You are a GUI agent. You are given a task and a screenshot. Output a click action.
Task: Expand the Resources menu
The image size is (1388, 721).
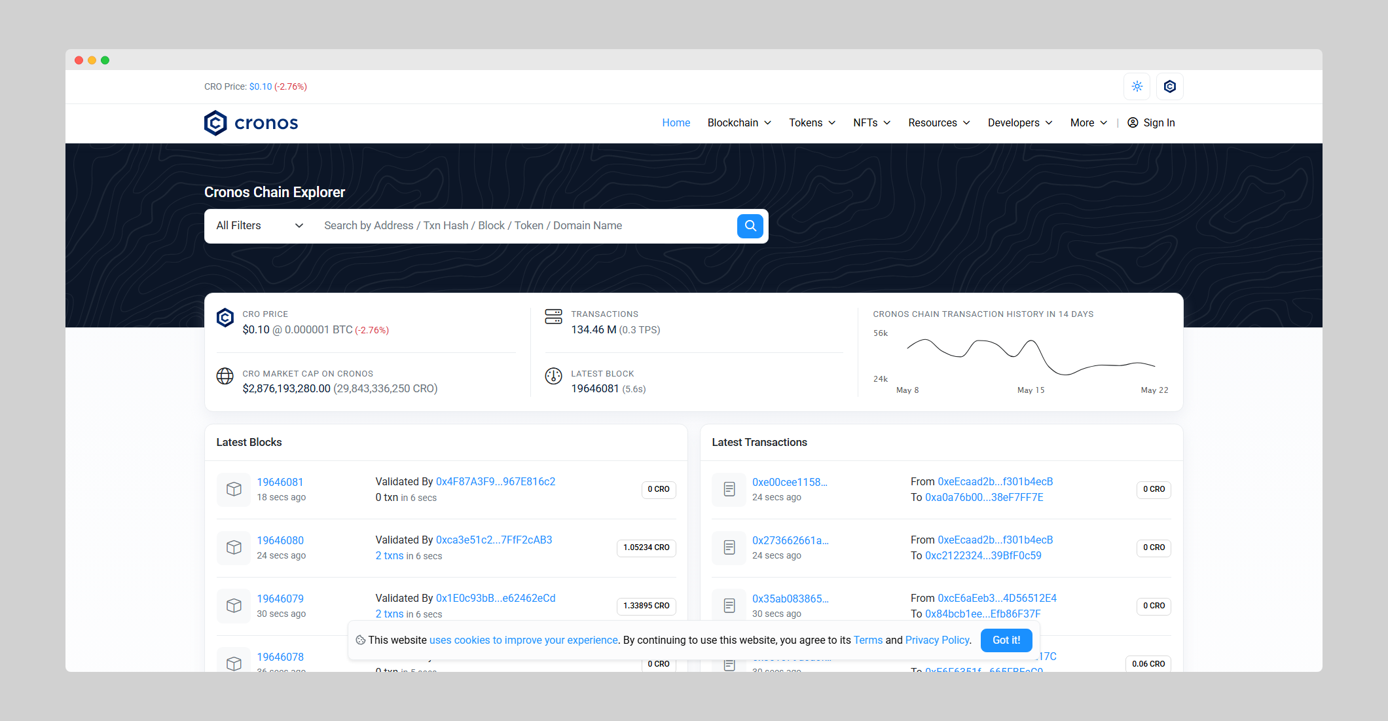coord(939,123)
